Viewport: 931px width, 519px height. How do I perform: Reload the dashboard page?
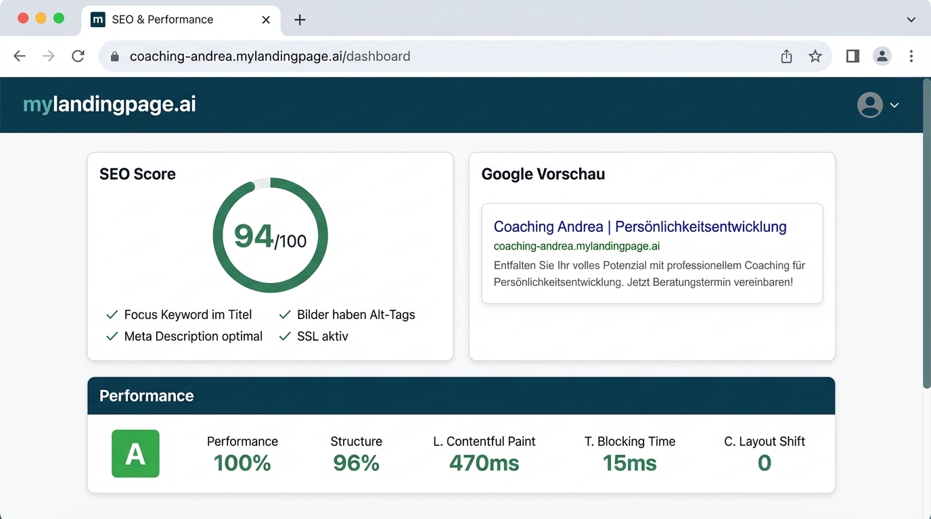pyautogui.click(x=78, y=56)
